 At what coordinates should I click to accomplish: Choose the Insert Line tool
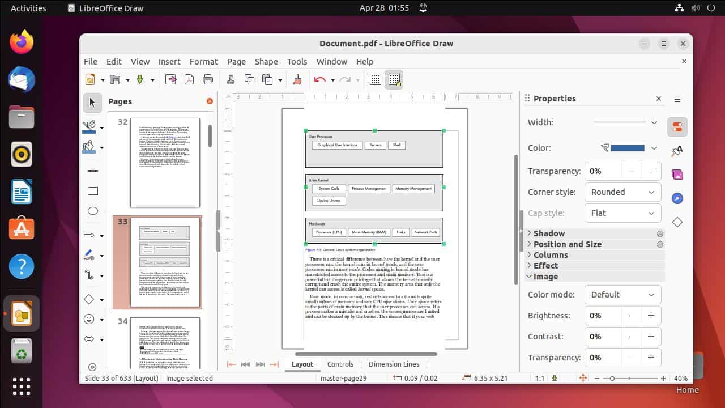92,170
